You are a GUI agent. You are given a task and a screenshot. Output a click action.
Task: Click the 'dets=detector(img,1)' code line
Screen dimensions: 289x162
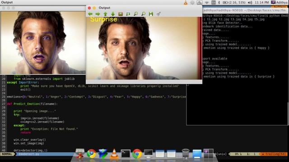pos(30,150)
